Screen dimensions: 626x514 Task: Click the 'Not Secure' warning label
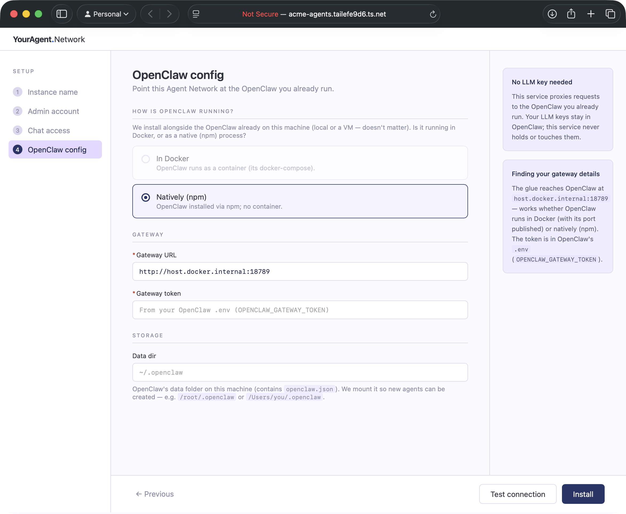pos(260,14)
